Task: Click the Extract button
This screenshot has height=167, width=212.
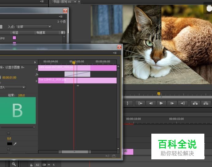Action: pos(206,103)
